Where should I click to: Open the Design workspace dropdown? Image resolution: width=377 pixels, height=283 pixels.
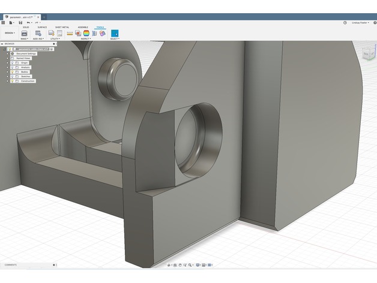10,33
